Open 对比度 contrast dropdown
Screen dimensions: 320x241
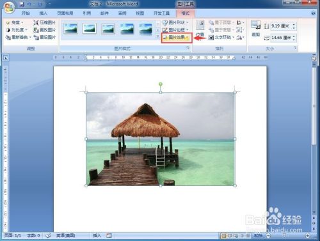(x=17, y=30)
